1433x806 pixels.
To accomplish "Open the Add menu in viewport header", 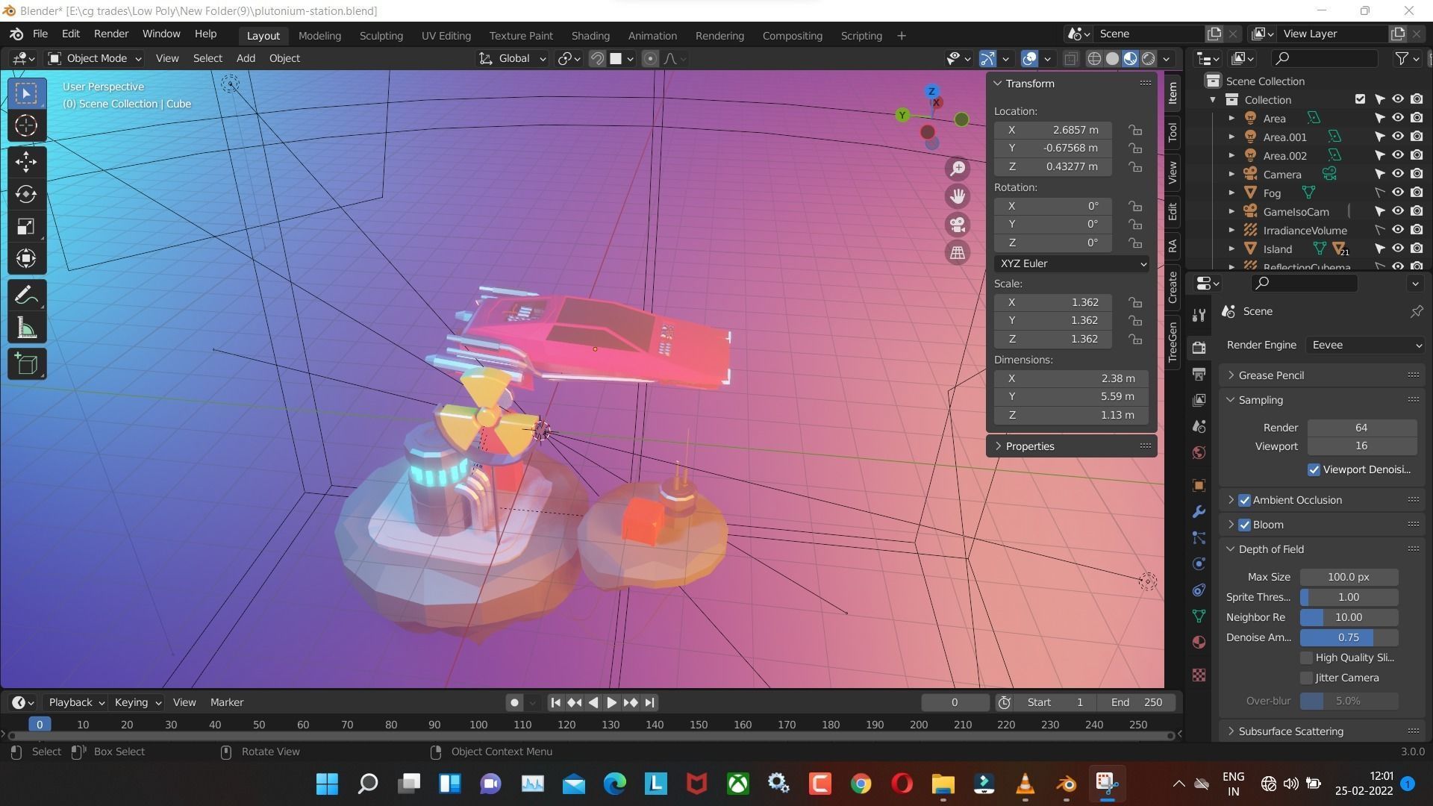I will click(246, 58).
